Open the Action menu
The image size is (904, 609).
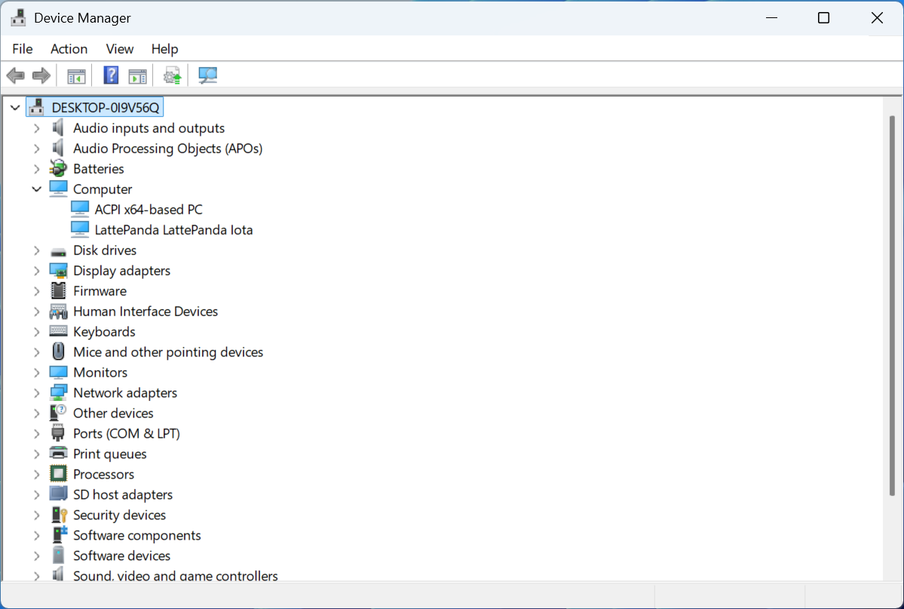(69, 49)
